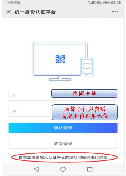This screenshot has width=126, height=176.
Task: Close the 统一身份认证平台 page with X
Action: coord(9,12)
